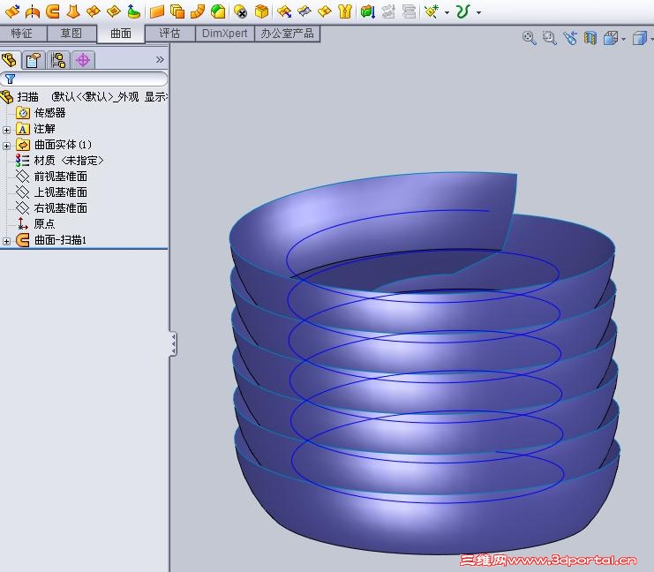Expand the 注解 annotations node

[6, 130]
